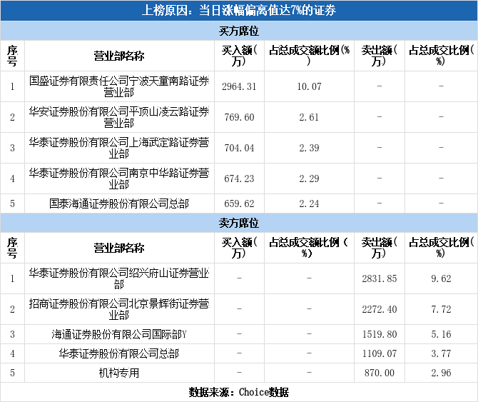Click 招商证券股份有限公司北京景辉街证券营业部 name

point(119,309)
